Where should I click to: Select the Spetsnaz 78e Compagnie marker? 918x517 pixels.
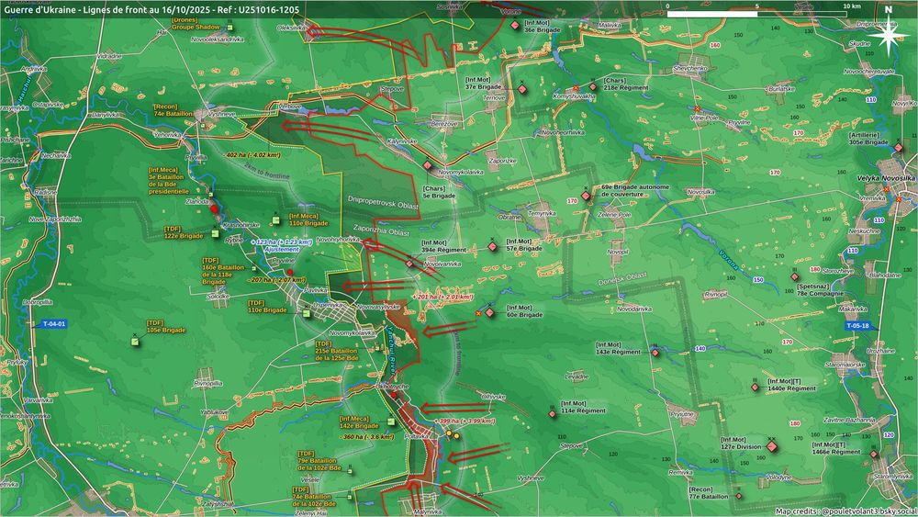[794, 276]
